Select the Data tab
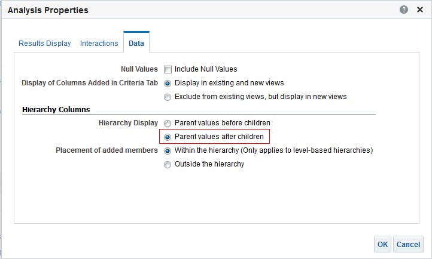This screenshot has width=432, height=259. tap(136, 44)
